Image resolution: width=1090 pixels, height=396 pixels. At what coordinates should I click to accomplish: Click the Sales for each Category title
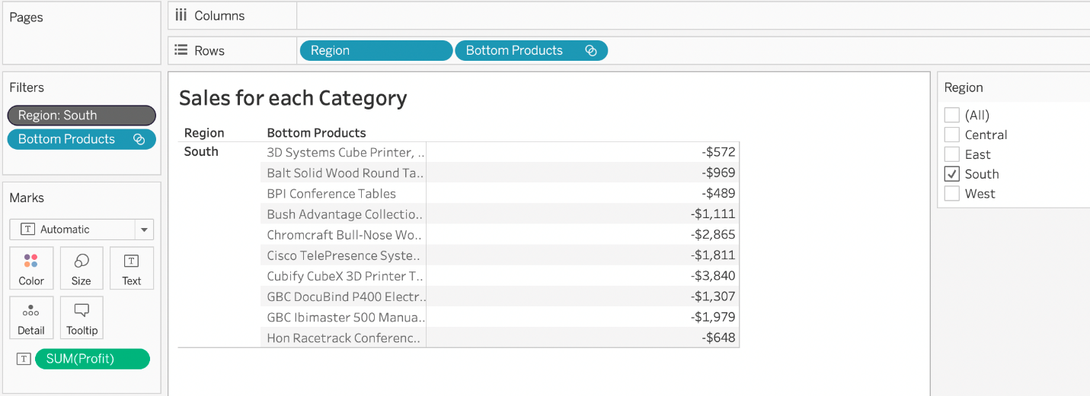(292, 98)
